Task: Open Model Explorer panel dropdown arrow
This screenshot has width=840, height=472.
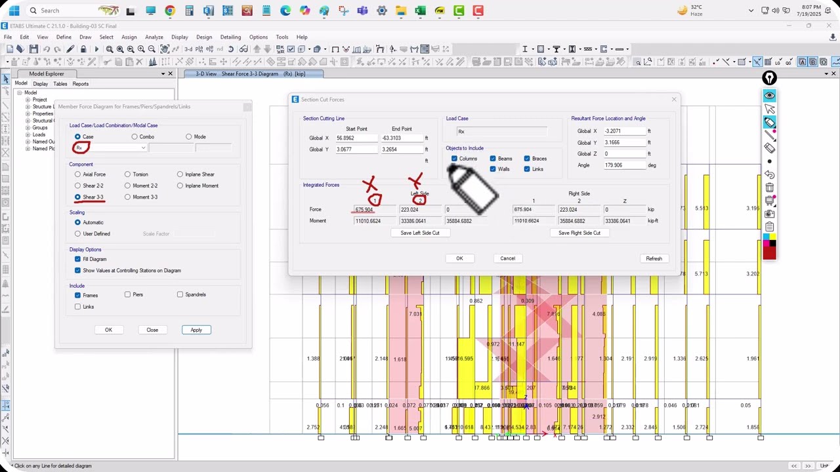Action: point(162,73)
